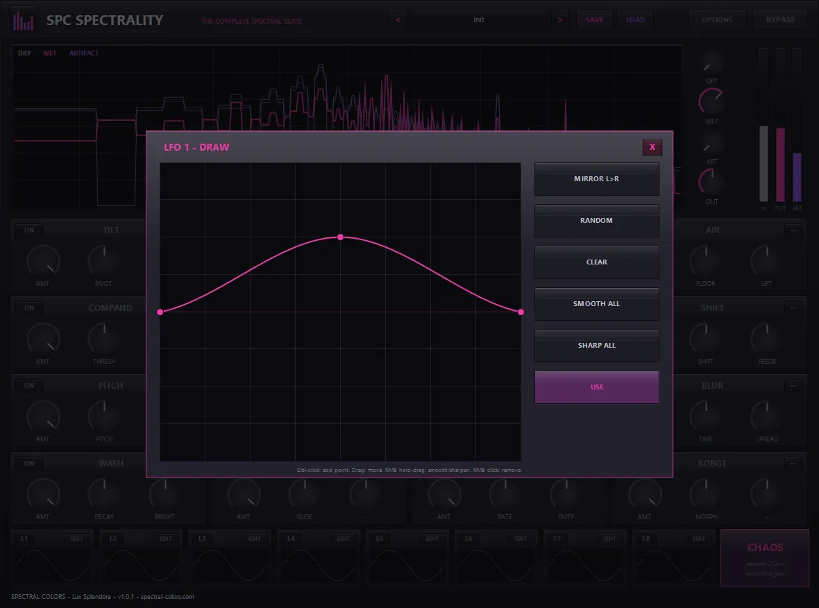This screenshot has width=819, height=608.
Task: Generate a RANDOM LFO shape
Action: pos(596,221)
